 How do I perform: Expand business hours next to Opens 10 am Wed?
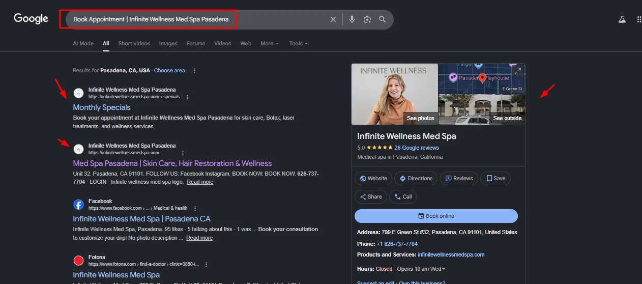(x=444, y=269)
